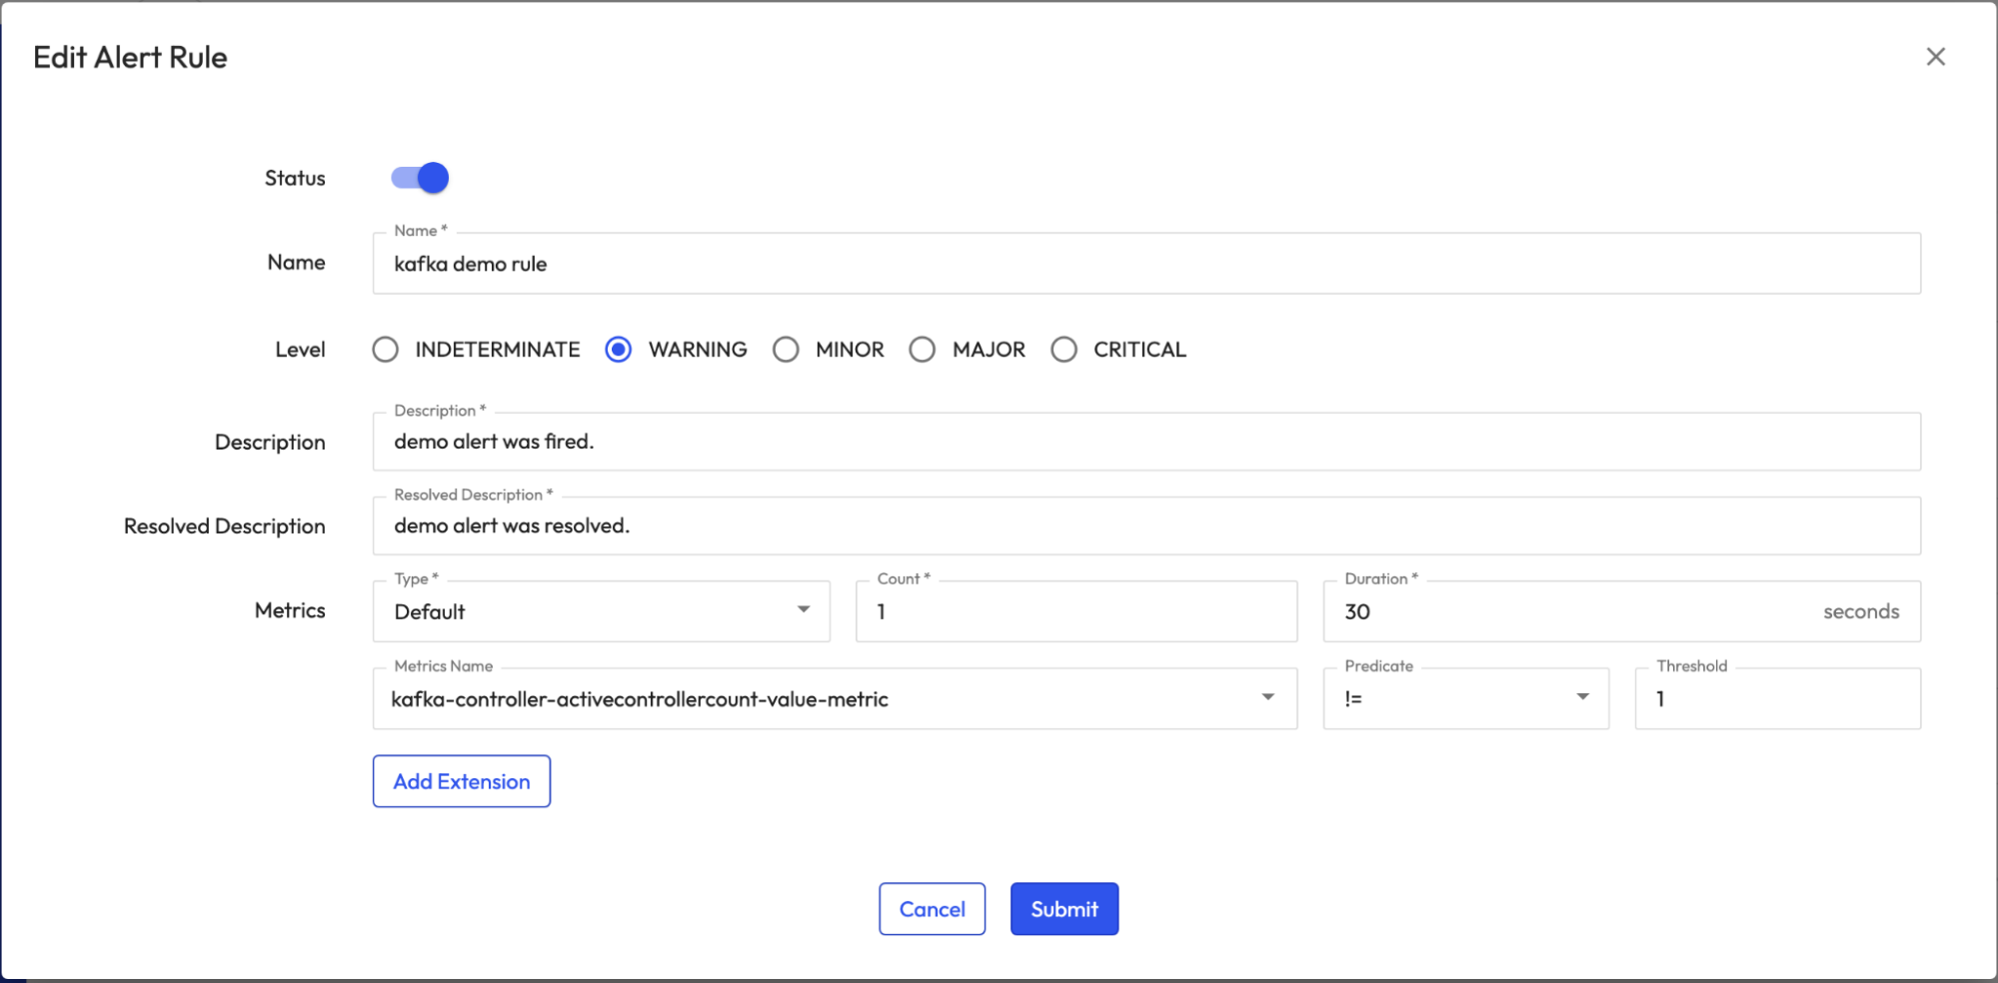Screen dimensions: 1998x983
Task: Submit the alert rule changes
Action: (1063, 909)
